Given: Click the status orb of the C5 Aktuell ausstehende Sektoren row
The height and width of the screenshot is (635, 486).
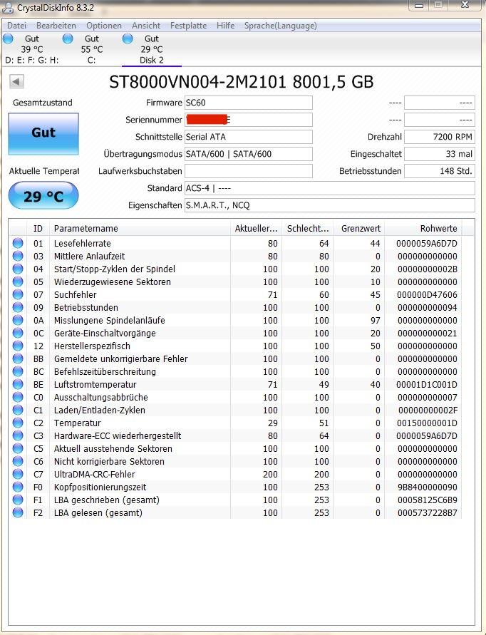Looking at the screenshot, I should [x=18, y=448].
